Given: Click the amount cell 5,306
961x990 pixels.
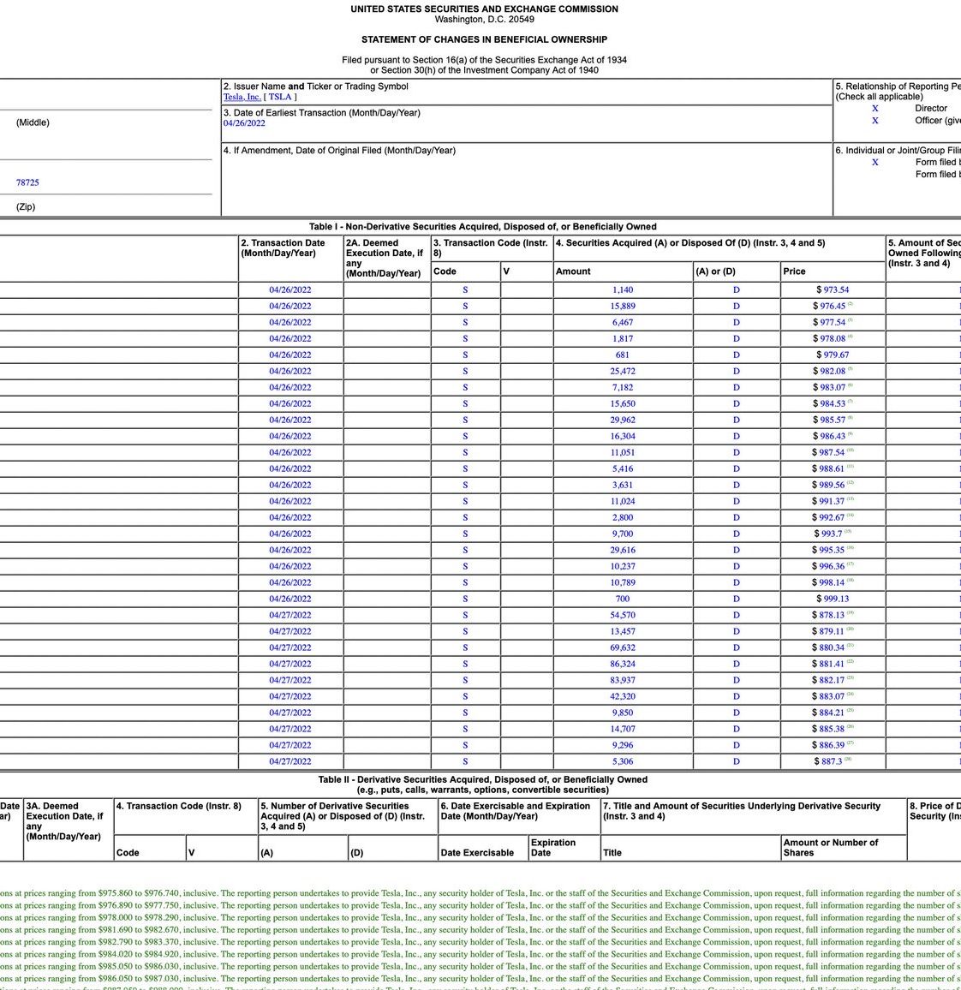Looking at the screenshot, I should pos(623,762).
